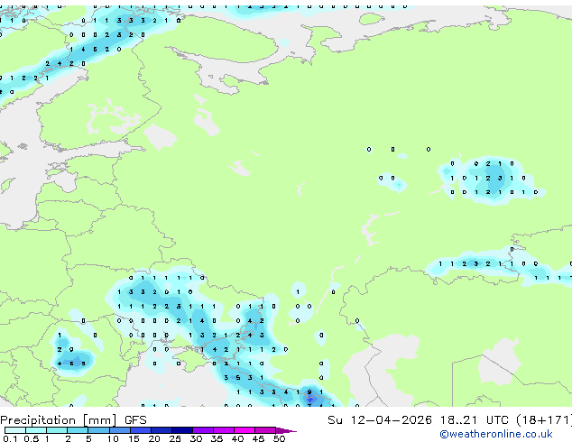Click the 25–30 mm navy legend swatch
The width and height of the screenshot is (572, 442).
[x=182, y=430]
